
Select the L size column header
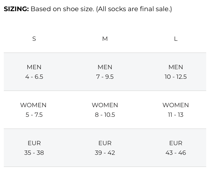[x=176, y=39]
